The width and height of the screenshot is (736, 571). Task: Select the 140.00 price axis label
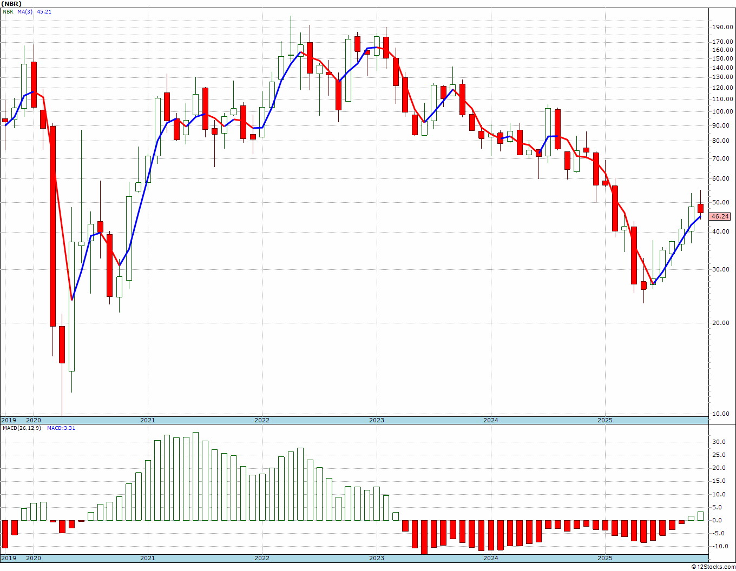(x=723, y=68)
